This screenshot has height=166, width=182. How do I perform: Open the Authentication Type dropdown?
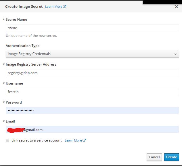(x=92, y=54)
